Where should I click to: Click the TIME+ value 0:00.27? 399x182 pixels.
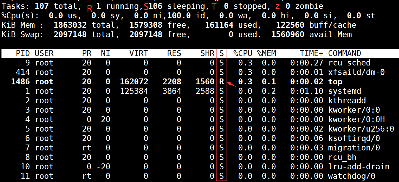pyautogui.click(x=307, y=63)
